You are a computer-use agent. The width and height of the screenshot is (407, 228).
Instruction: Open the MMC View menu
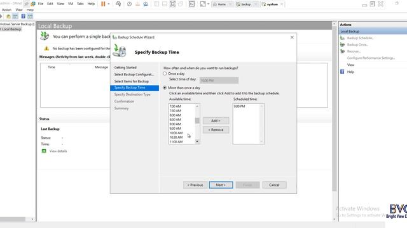click(19, 9)
